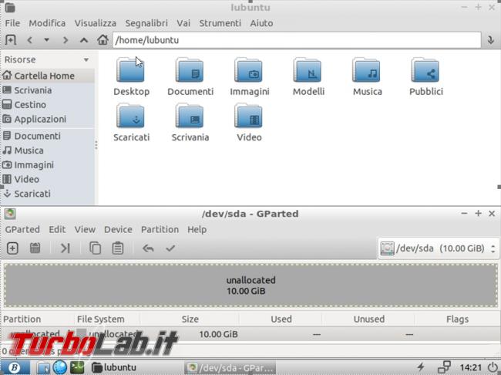Viewport: 501px width, 375px height.
Task: Click the Used column header
Action: coord(281,319)
